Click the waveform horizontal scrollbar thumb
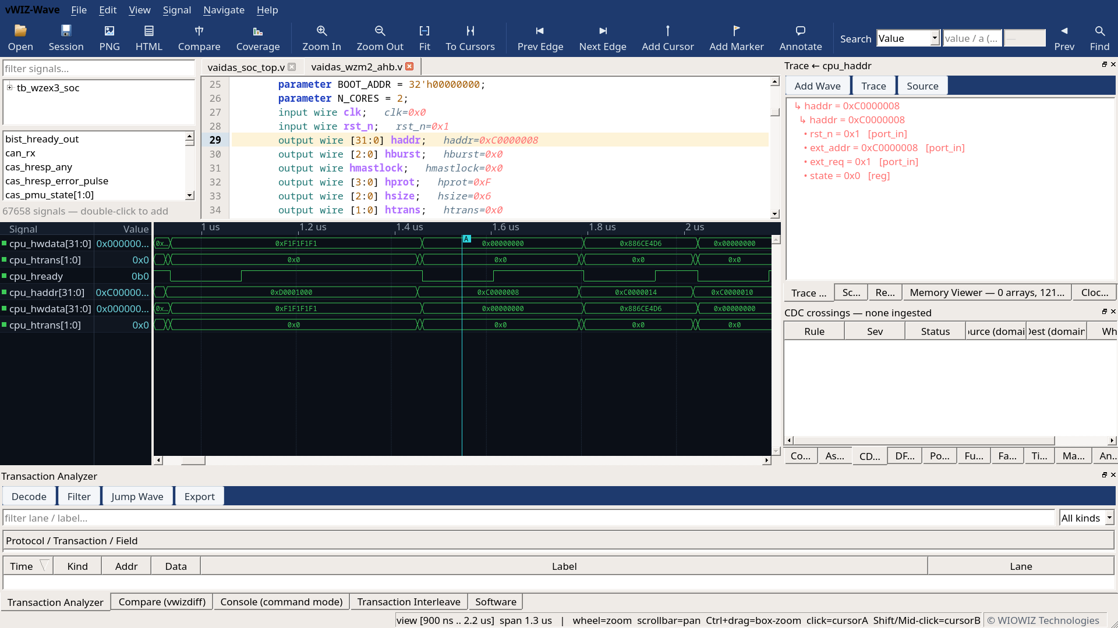The image size is (1118, 628). click(193, 461)
